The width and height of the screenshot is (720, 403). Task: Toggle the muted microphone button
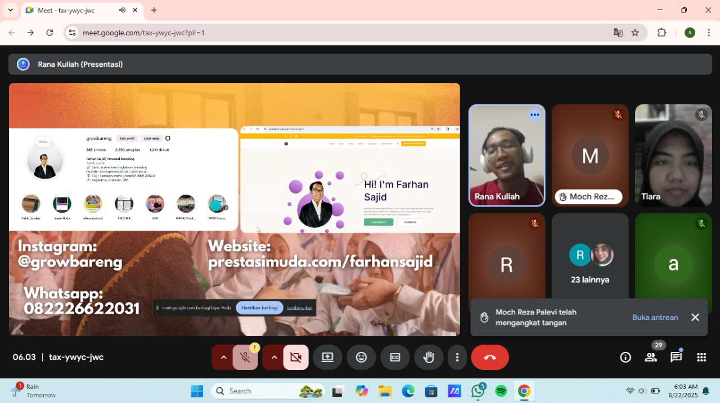245,358
